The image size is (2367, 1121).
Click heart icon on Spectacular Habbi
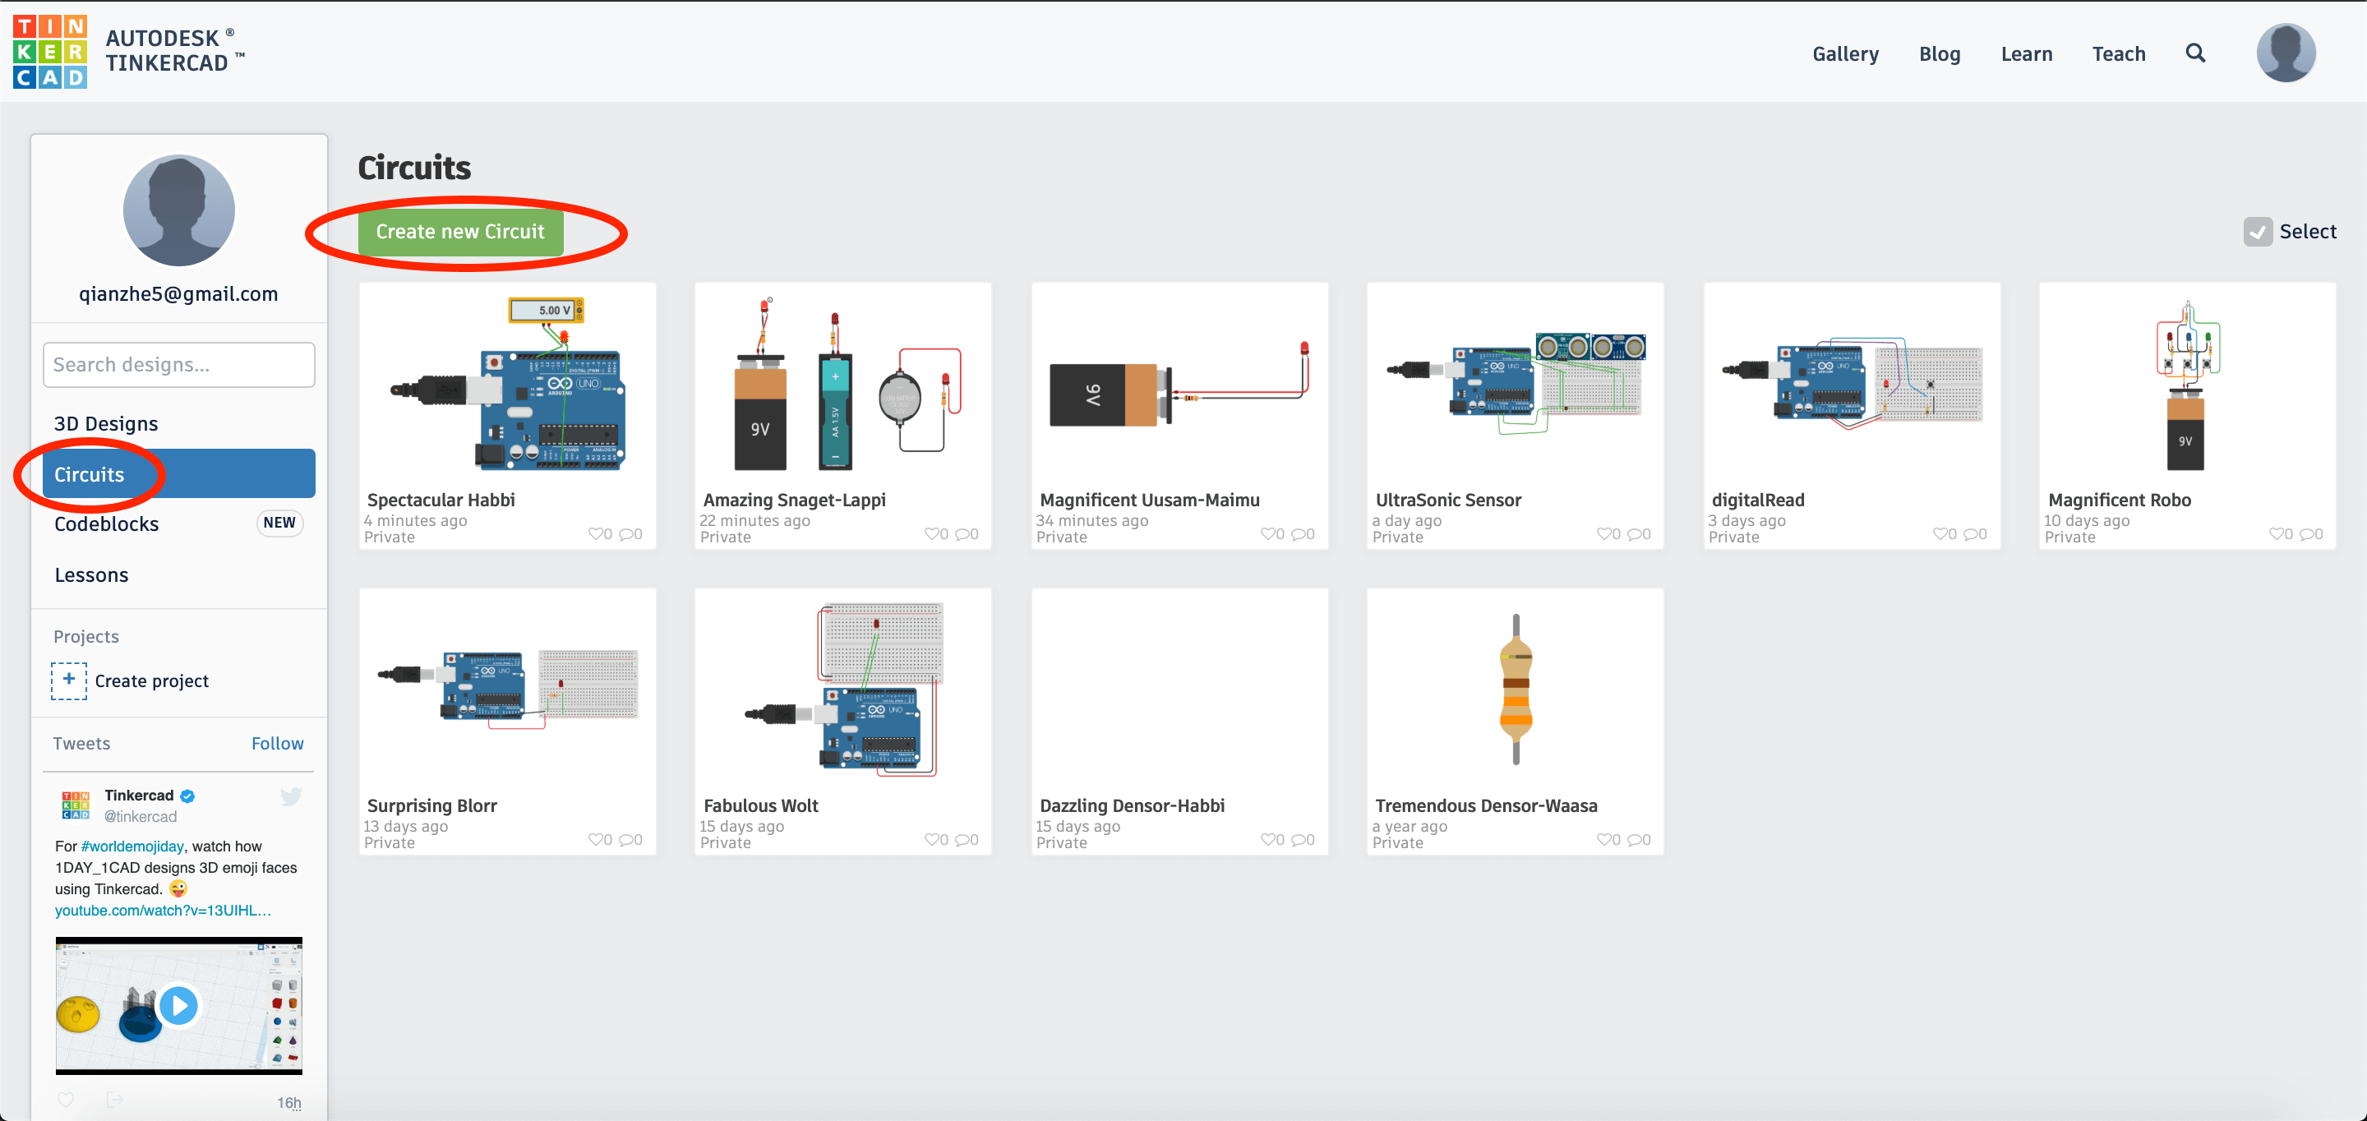click(x=595, y=534)
